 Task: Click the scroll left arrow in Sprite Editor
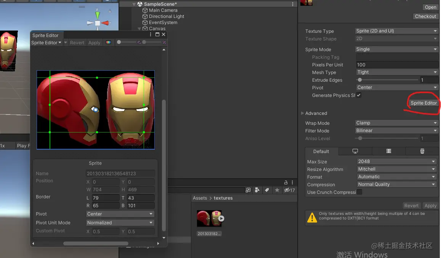pos(33,243)
